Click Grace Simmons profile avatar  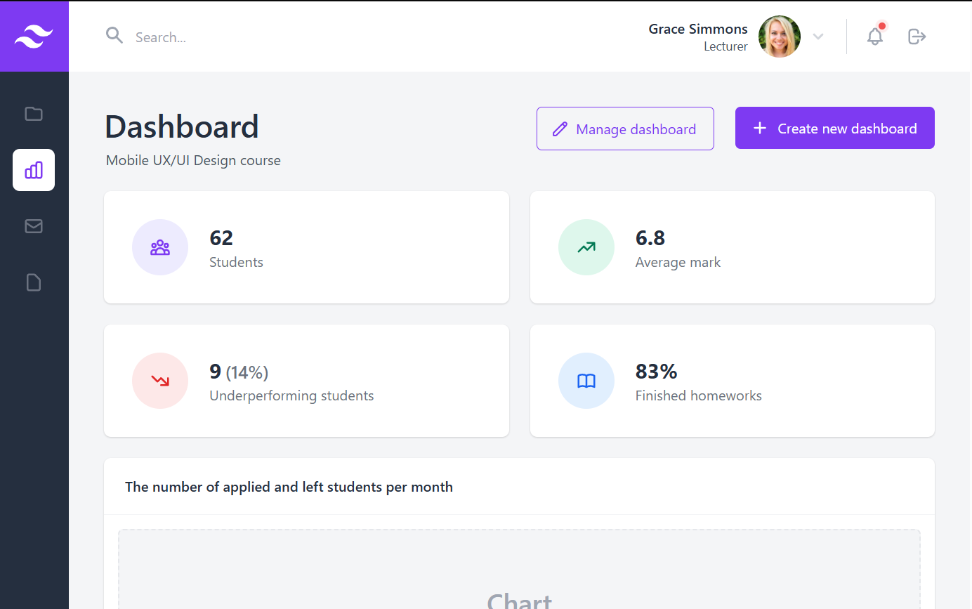tap(780, 37)
